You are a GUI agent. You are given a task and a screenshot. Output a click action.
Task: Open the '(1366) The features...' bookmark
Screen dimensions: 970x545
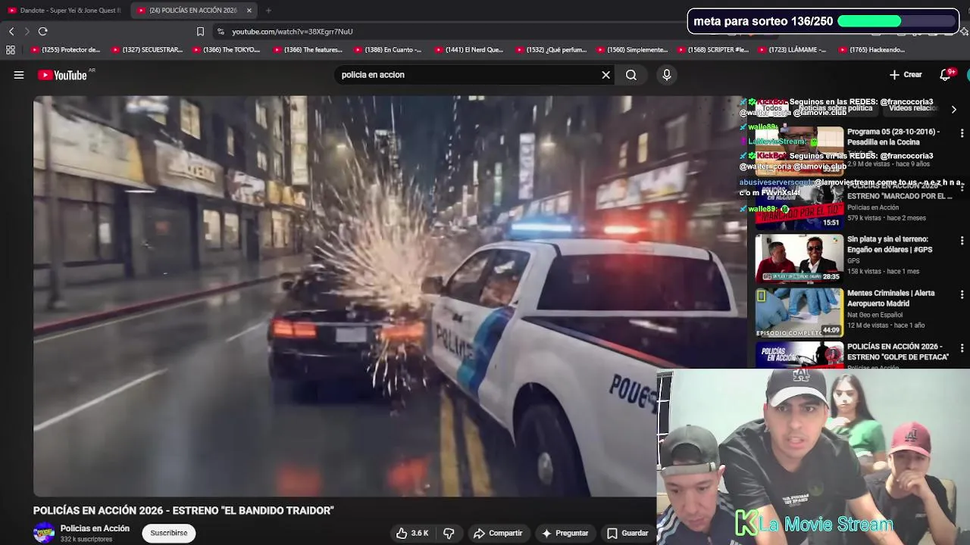(x=308, y=50)
